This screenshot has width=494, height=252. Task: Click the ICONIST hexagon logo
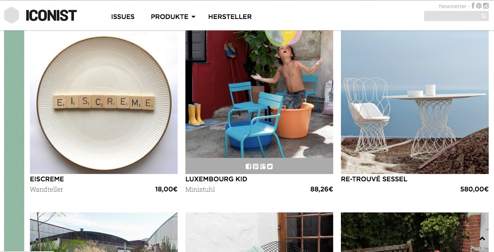(x=12, y=15)
